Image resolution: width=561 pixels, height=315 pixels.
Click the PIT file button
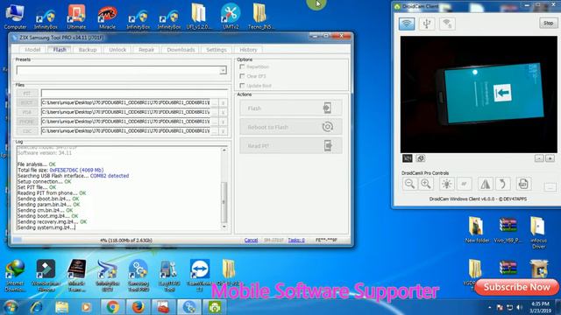tap(27, 94)
